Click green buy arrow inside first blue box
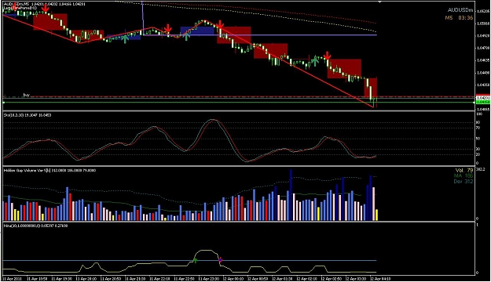This screenshot has height=282, width=491. 125,38
